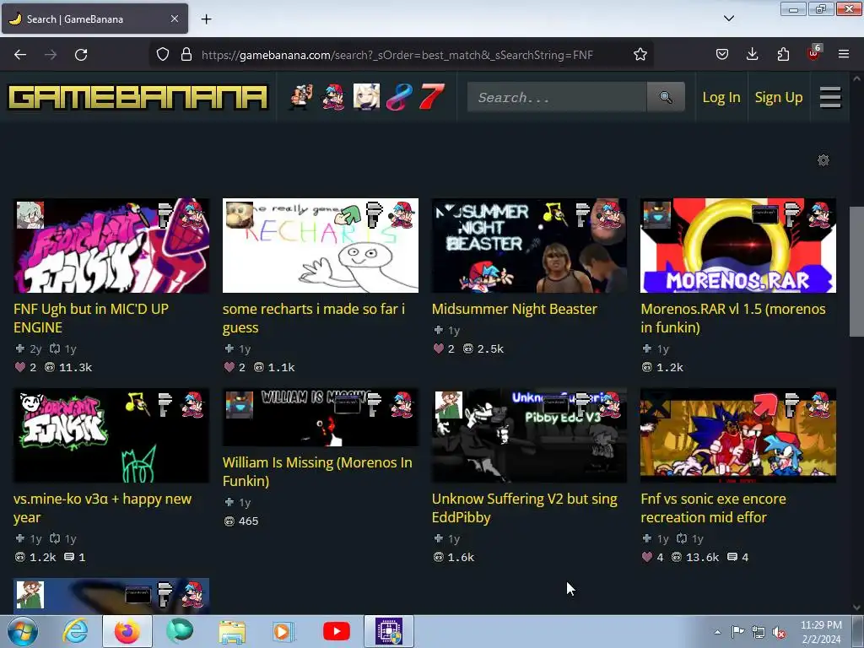Click the scrollbar down arrow
864x648 pixels.
856,607
